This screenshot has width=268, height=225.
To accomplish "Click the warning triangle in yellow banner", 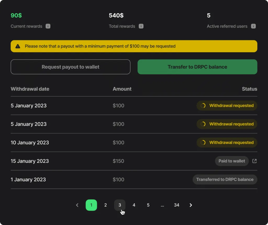I will [18, 46].
